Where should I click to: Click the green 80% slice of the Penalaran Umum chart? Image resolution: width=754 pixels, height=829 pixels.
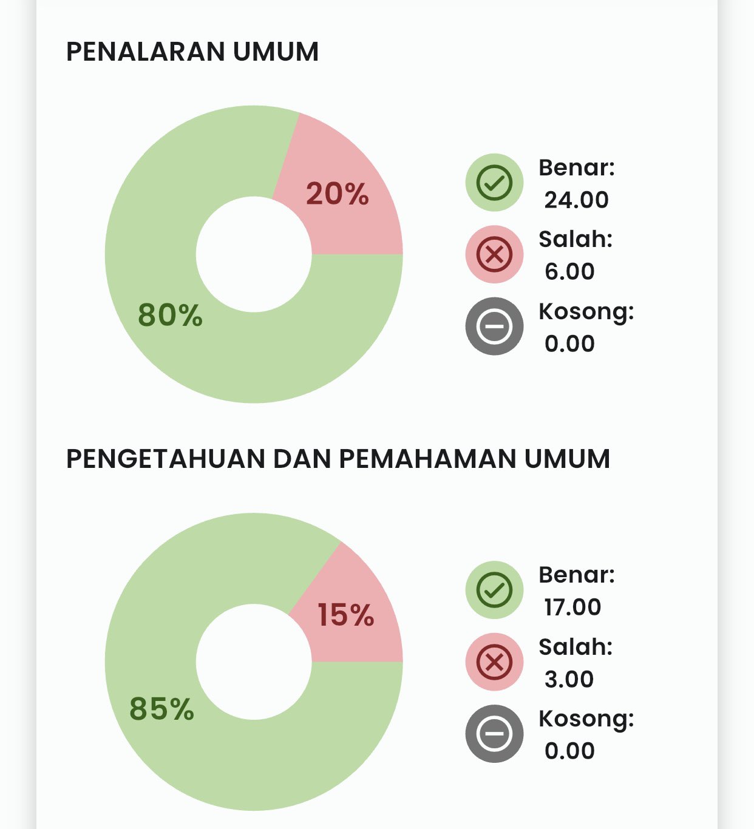pyautogui.click(x=170, y=315)
